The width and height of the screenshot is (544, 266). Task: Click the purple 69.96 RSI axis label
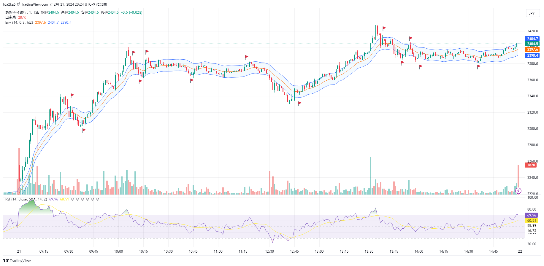pyautogui.click(x=532, y=215)
